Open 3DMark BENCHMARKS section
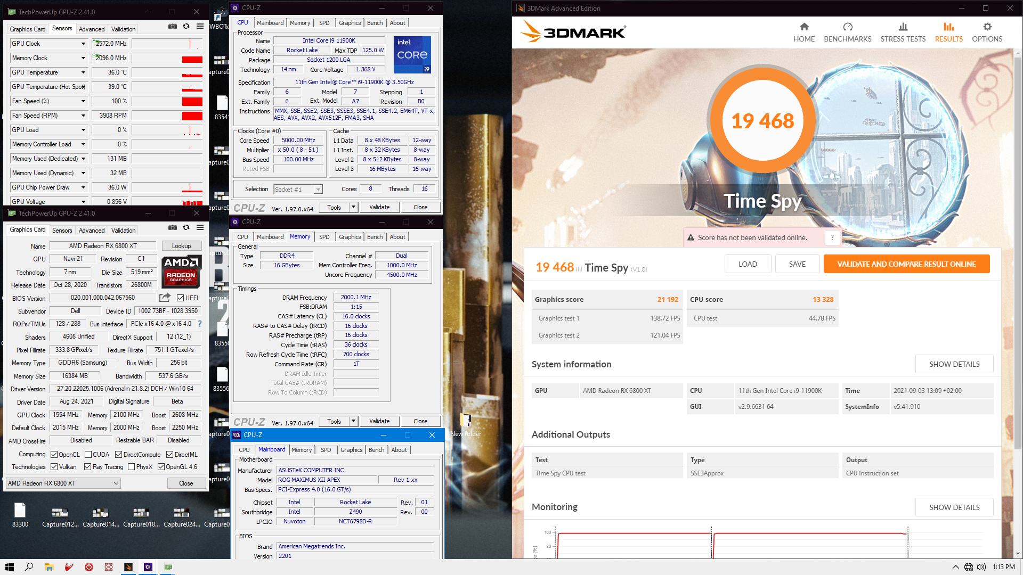1023x575 pixels. click(847, 32)
